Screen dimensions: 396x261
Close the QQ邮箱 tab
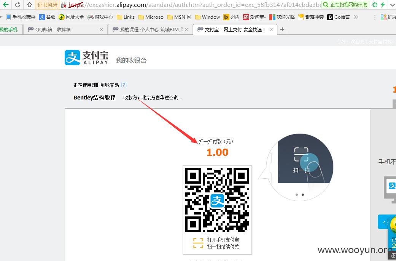coord(102,30)
